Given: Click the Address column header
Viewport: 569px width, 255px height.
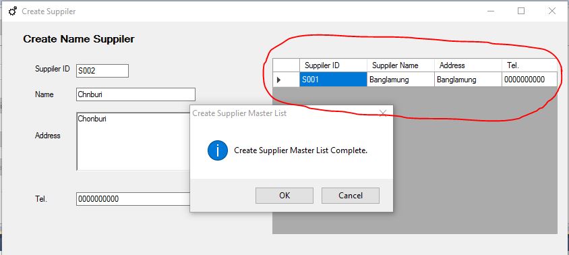Looking at the screenshot, I should (468, 65).
